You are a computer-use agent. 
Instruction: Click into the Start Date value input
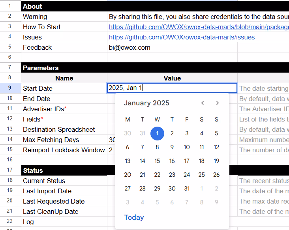point(172,88)
